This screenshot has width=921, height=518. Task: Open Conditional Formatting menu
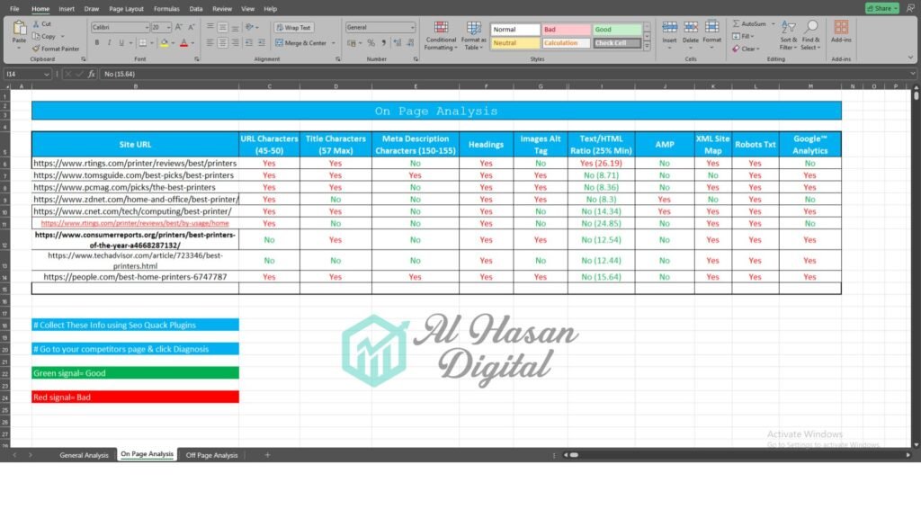441,36
